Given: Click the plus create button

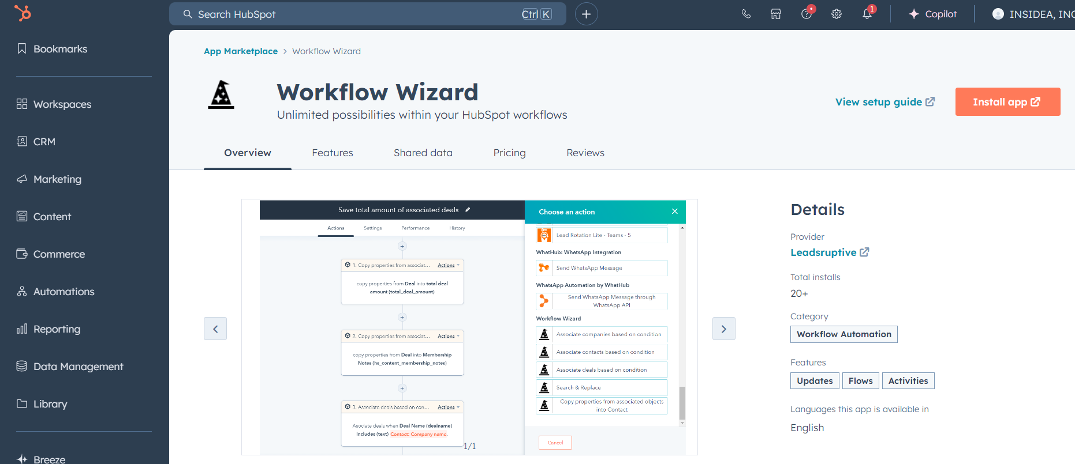Looking at the screenshot, I should click(x=586, y=14).
